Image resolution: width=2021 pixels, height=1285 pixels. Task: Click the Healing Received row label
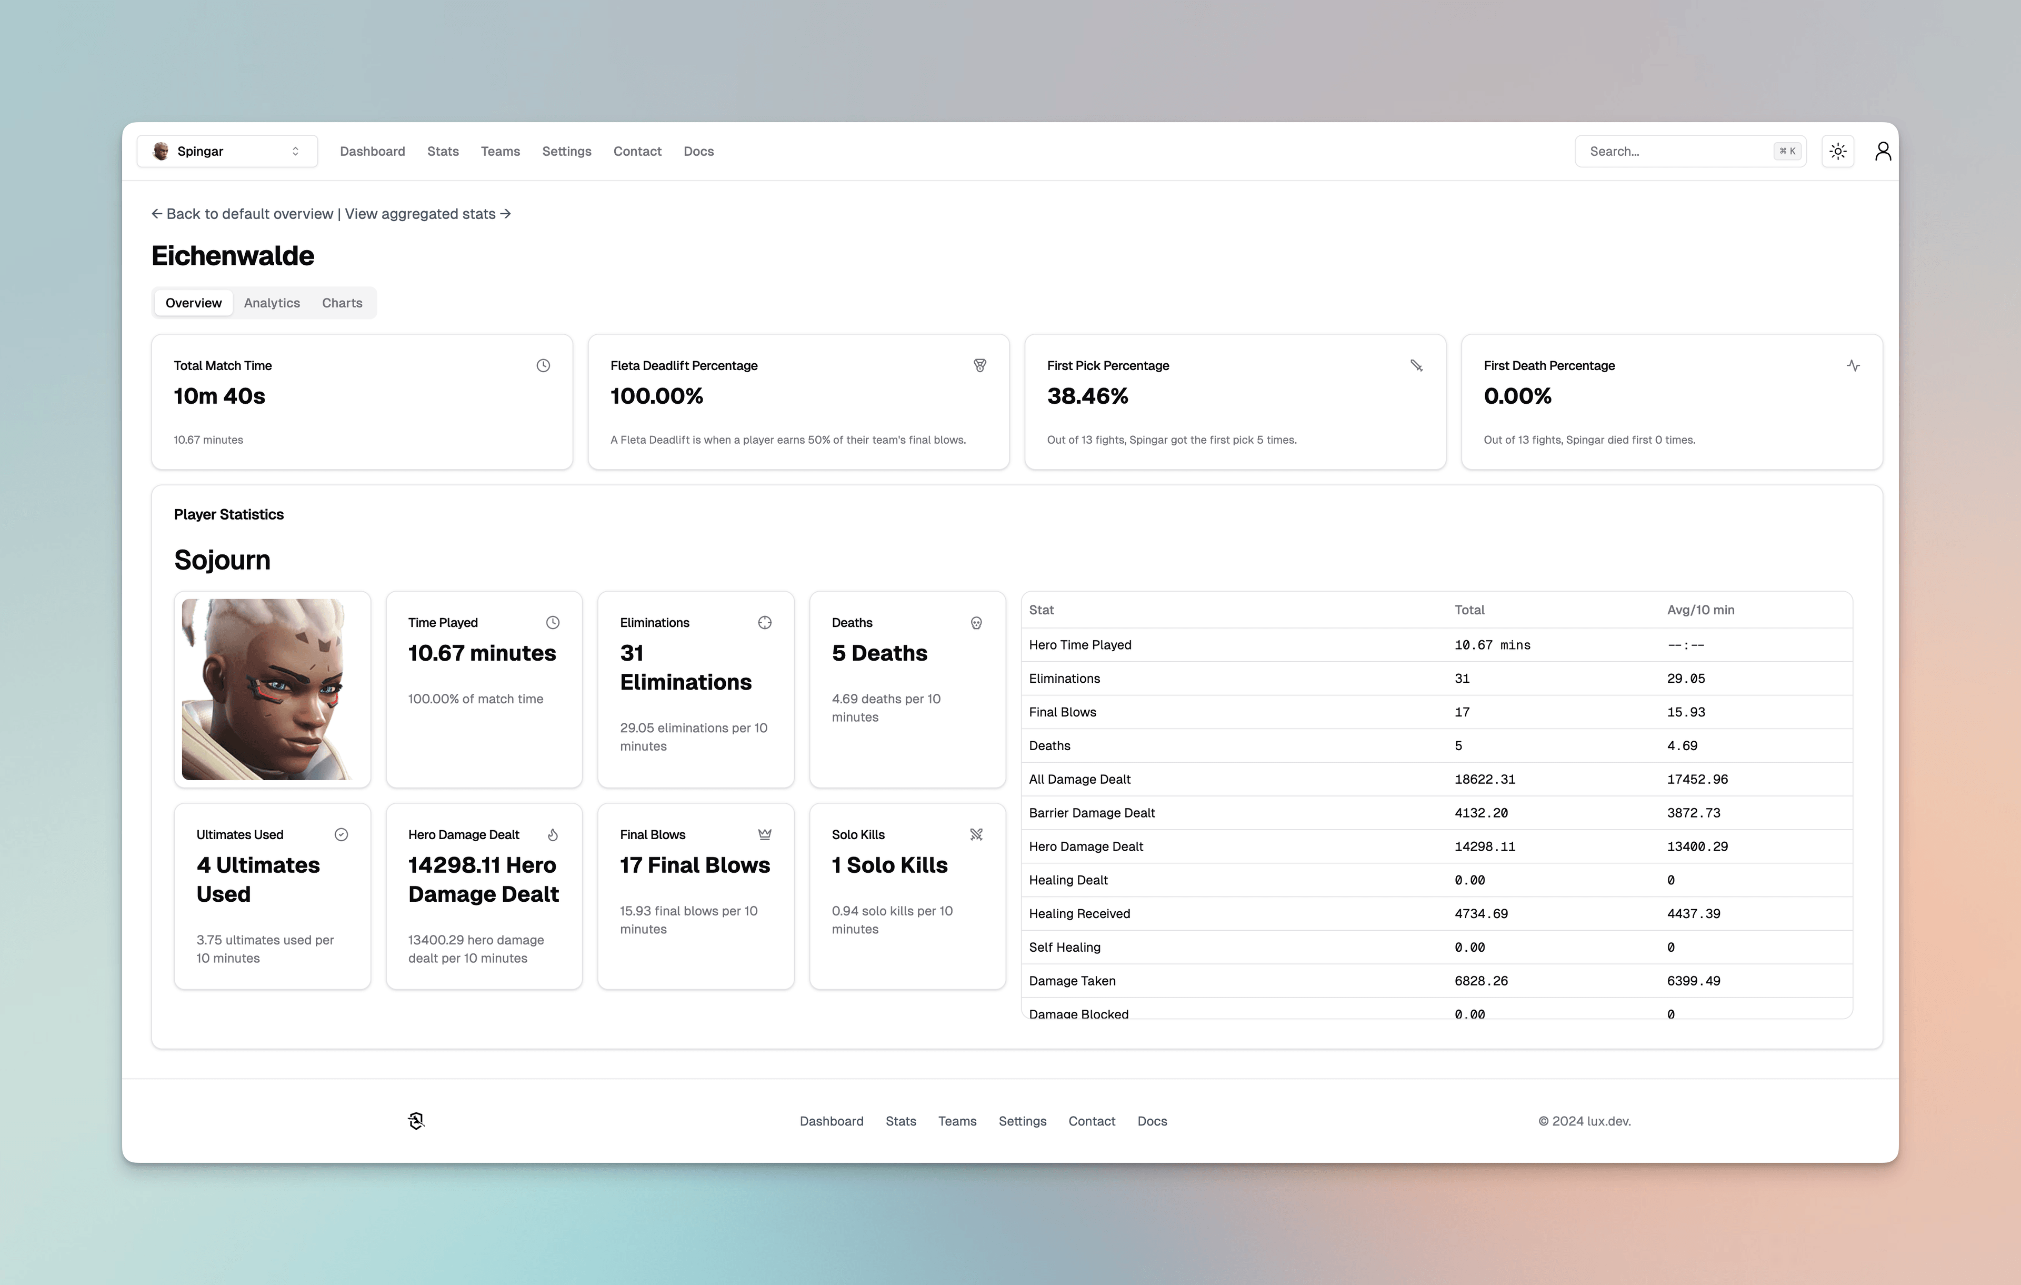coord(1079,914)
